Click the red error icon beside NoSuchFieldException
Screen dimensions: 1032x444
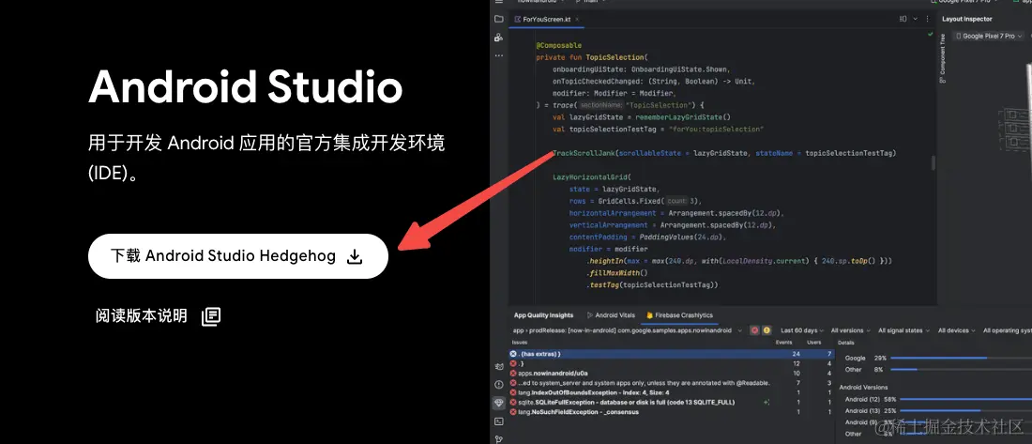click(x=513, y=412)
